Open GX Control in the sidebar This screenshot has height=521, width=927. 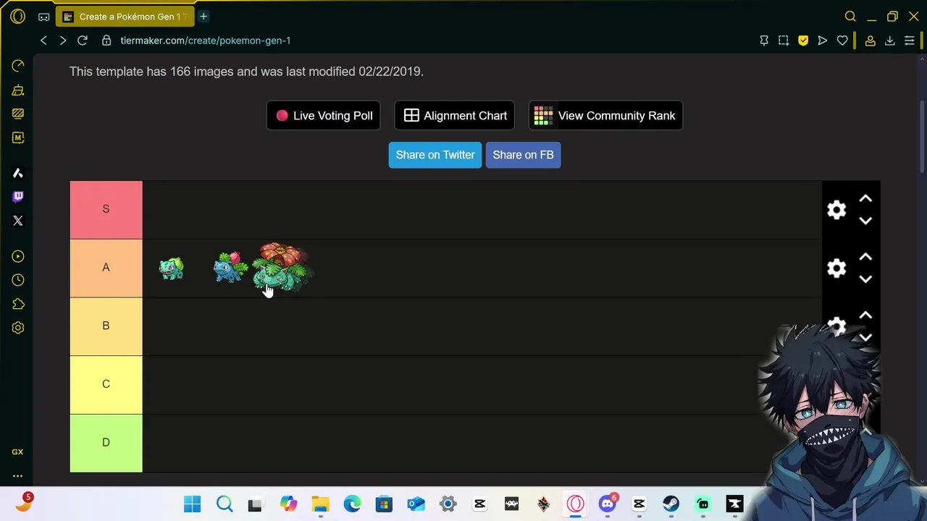pyautogui.click(x=18, y=66)
